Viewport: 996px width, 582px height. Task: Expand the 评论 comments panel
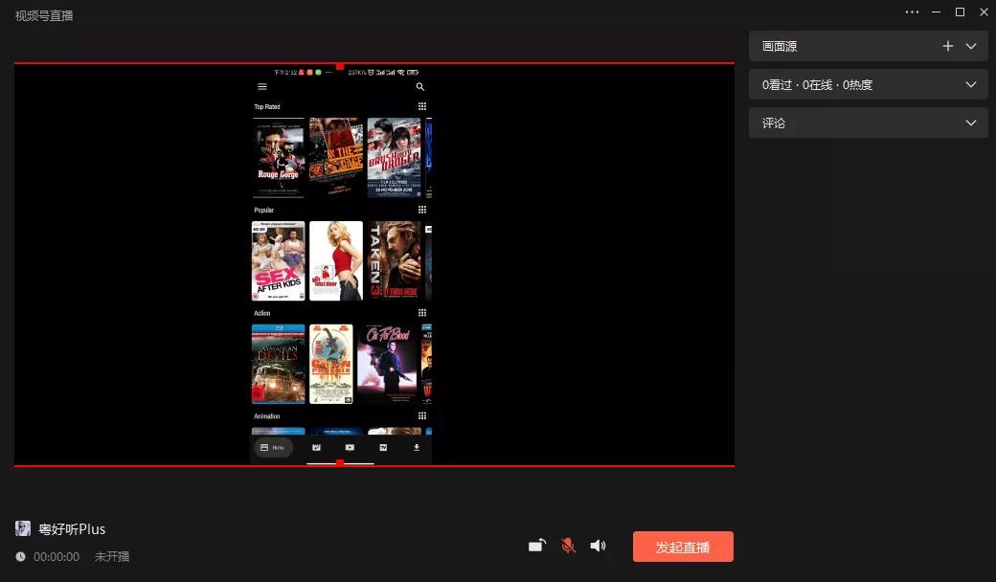coord(971,123)
